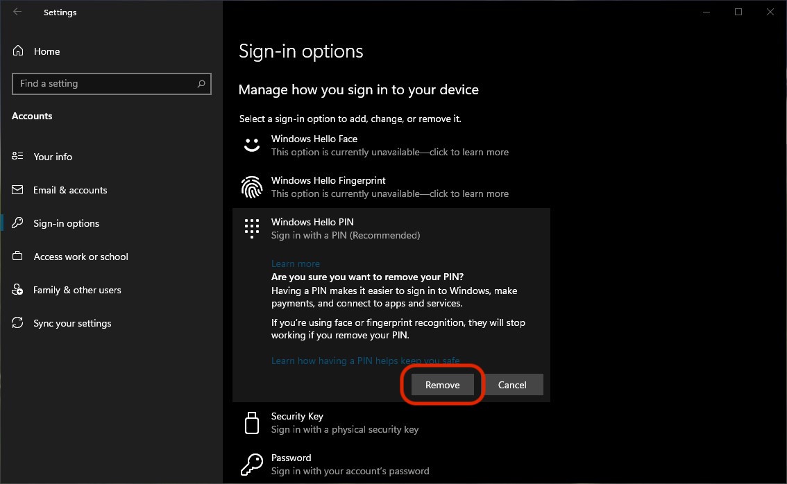Select the Windows Hello Fingerprint option
Viewport: 787px width, 484px height.
tap(391, 187)
